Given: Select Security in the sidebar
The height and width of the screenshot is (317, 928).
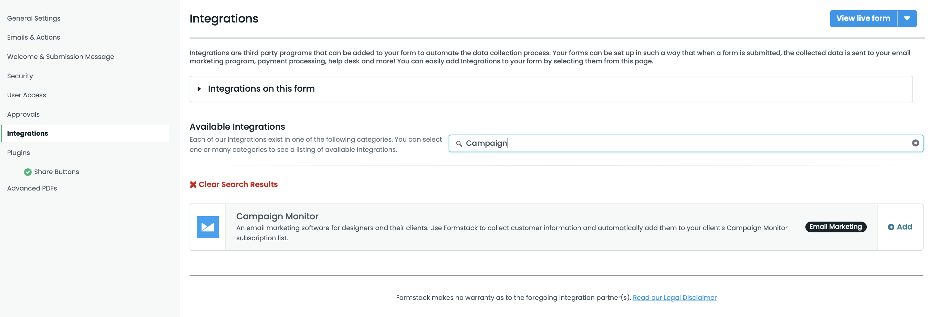Looking at the screenshot, I should coord(20,76).
